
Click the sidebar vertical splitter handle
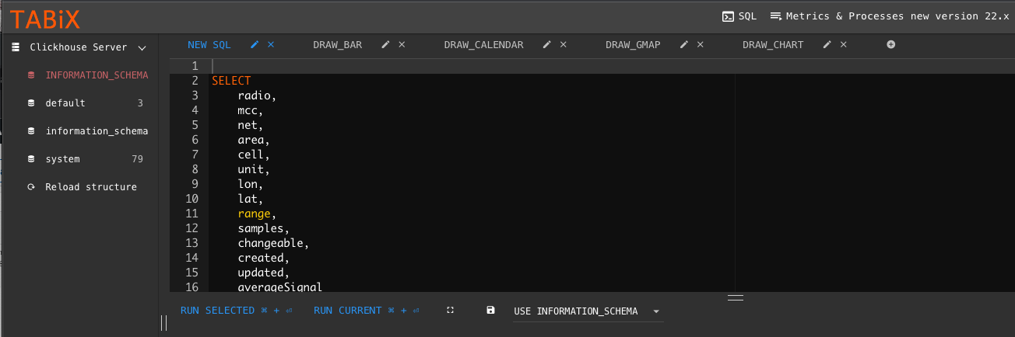coord(164,322)
